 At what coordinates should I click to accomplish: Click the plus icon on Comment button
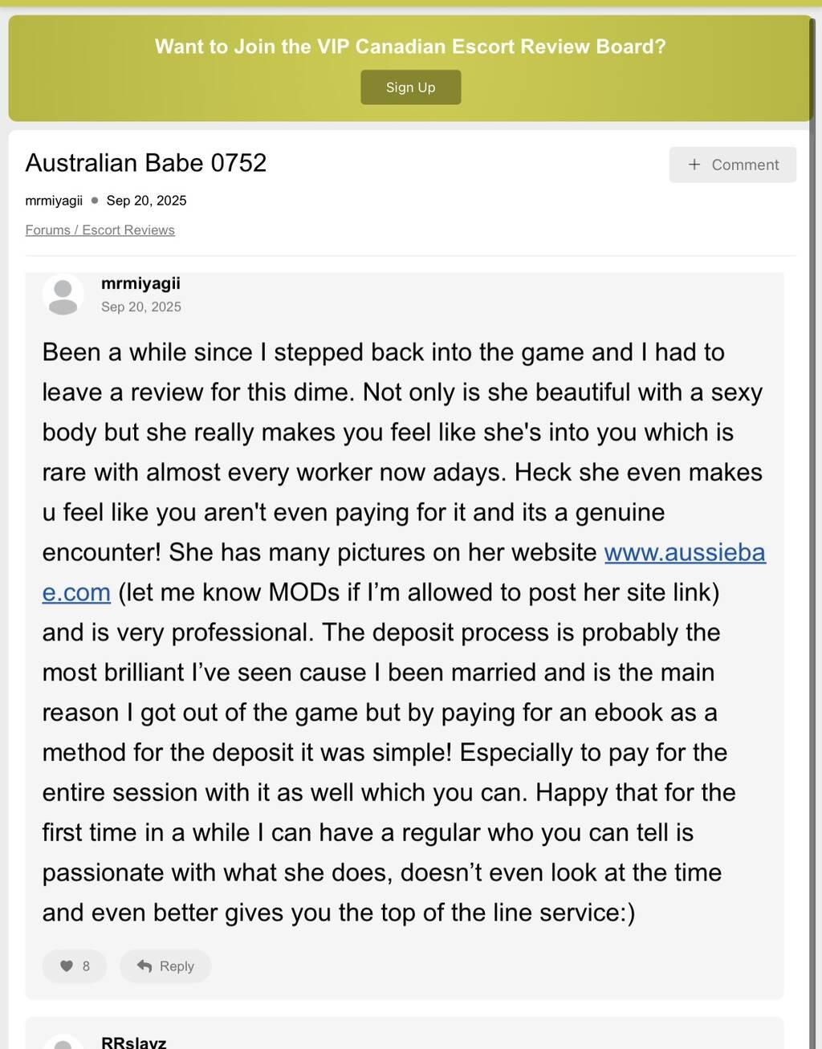pyautogui.click(x=694, y=165)
